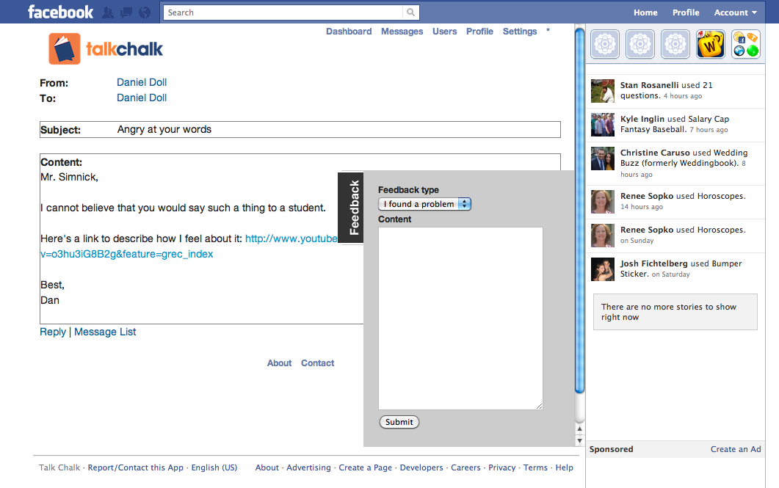Open the footer About link
This screenshot has width=779, height=488.
point(267,467)
